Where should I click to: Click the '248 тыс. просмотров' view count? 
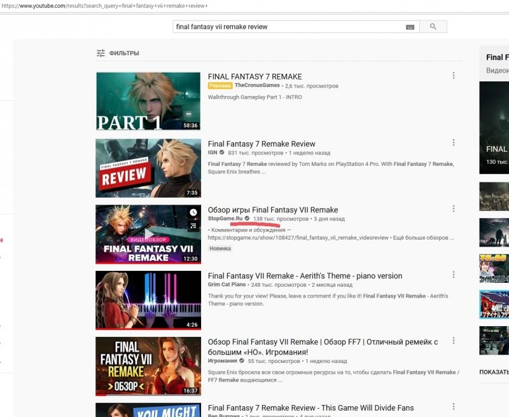(x=279, y=285)
